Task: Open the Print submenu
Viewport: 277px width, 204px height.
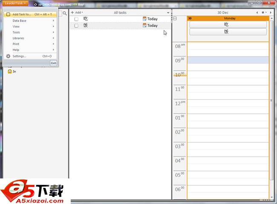Action: point(30,44)
